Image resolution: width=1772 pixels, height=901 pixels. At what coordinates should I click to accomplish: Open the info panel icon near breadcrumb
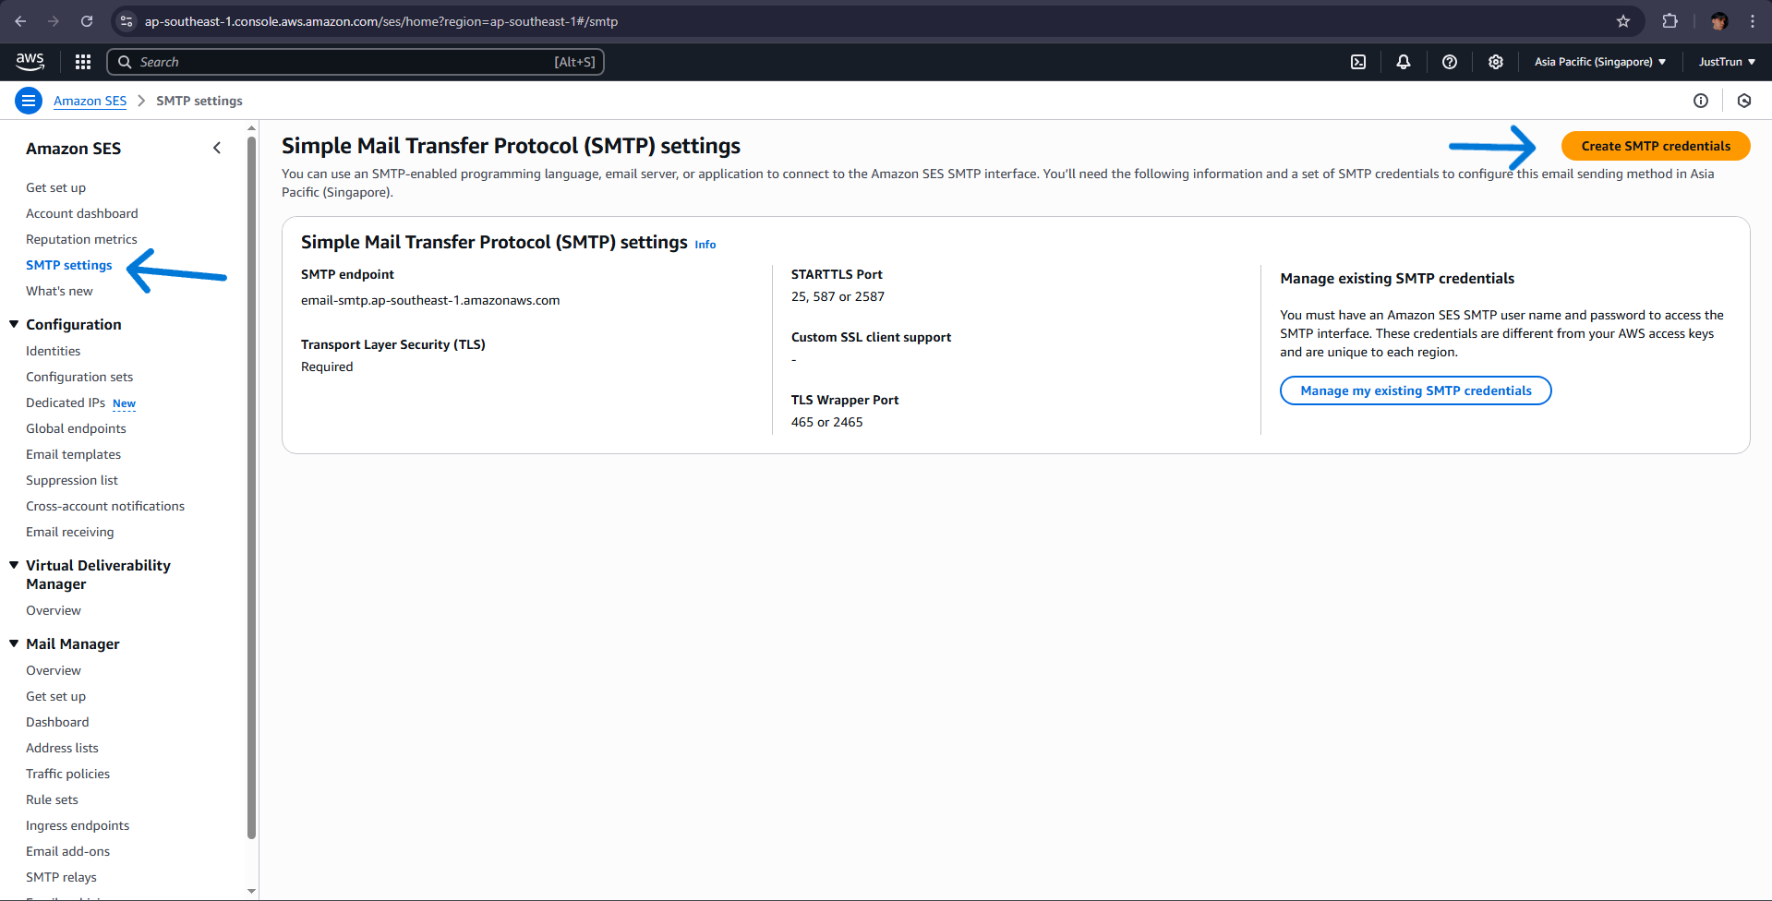click(1701, 101)
